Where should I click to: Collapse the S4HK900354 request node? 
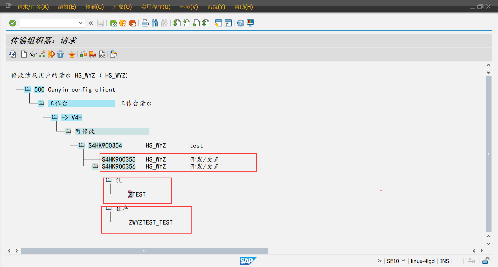coord(82,145)
